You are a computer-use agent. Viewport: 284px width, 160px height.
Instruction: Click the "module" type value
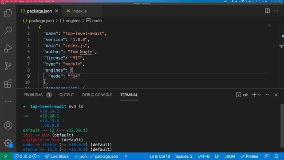[73, 64]
